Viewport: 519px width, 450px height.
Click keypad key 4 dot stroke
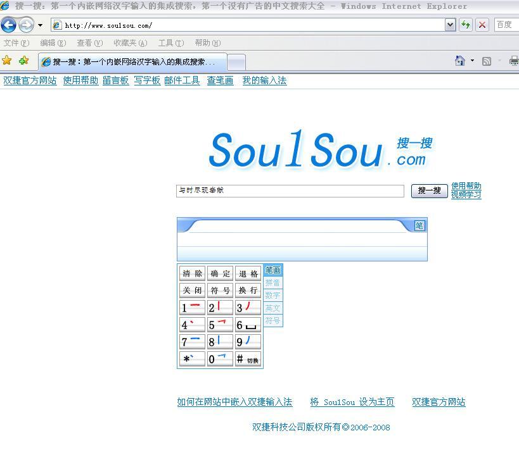click(192, 325)
